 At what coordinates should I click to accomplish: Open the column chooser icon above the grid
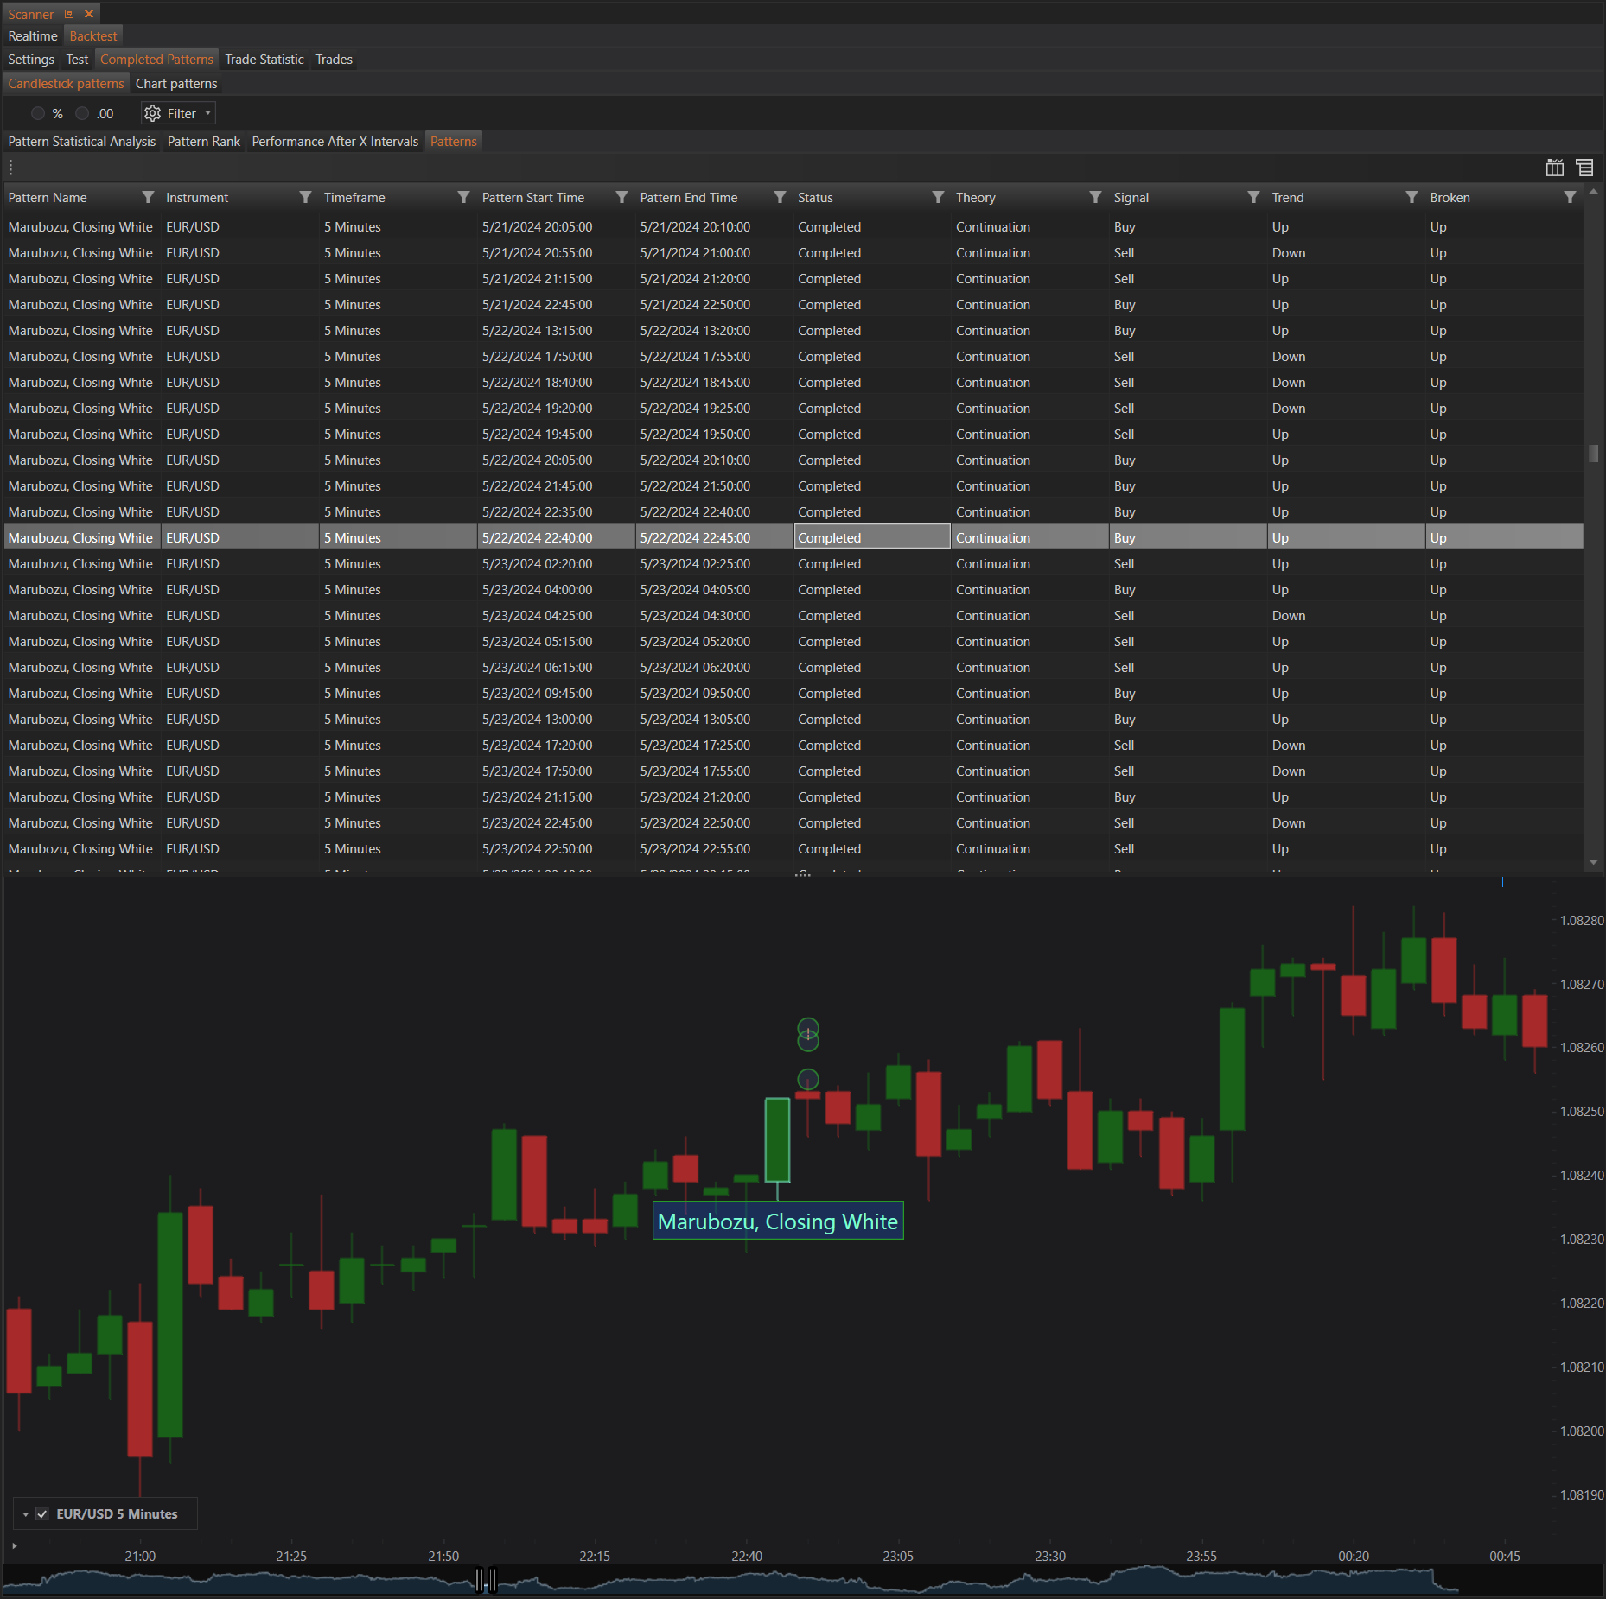click(x=1554, y=168)
